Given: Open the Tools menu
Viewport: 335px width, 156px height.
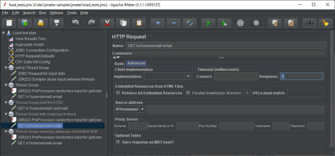Looking at the screenshot, I should point(72,13).
